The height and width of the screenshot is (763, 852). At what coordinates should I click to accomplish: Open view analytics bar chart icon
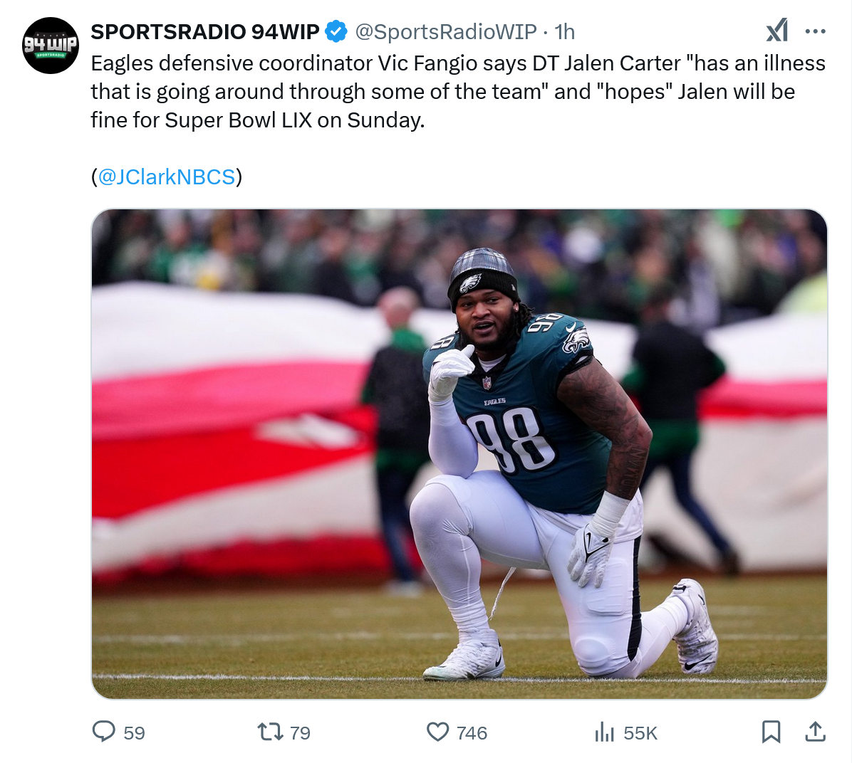coord(604,732)
